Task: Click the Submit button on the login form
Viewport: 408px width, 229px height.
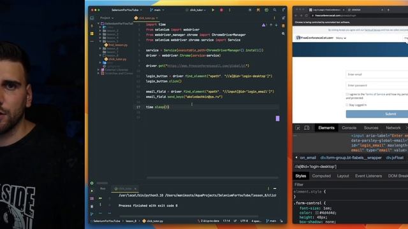Action: (x=377, y=114)
